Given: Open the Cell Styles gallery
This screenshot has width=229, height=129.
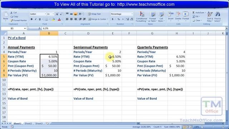Looking at the screenshot, I should pyautogui.click(x=161, y=17).
